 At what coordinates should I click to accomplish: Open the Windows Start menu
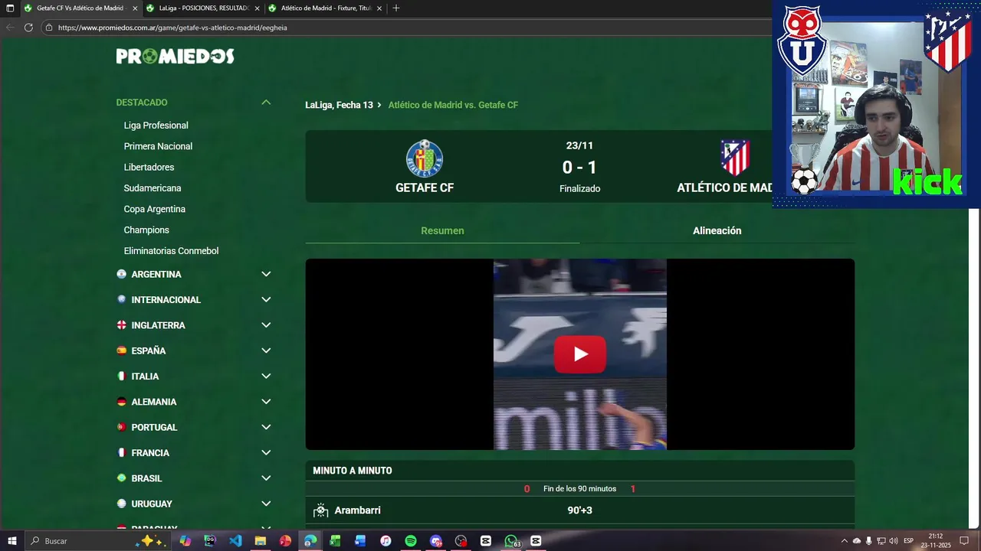12,541
